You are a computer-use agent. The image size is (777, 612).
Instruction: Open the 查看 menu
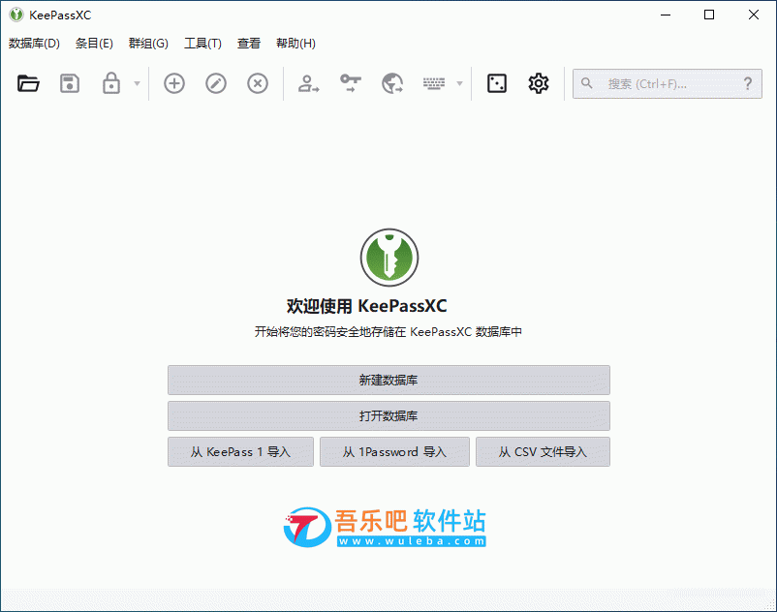pyautogui.click(x=249, y=44)
